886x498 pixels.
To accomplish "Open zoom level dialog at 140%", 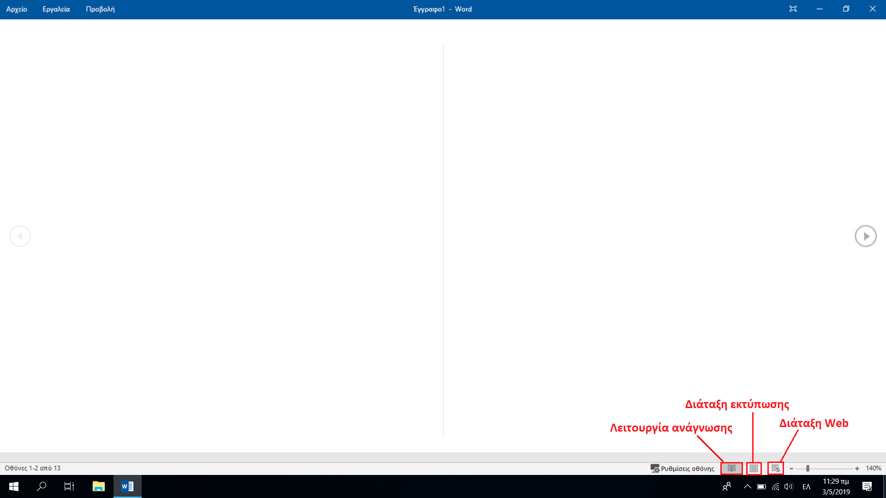I will [874, 468].
